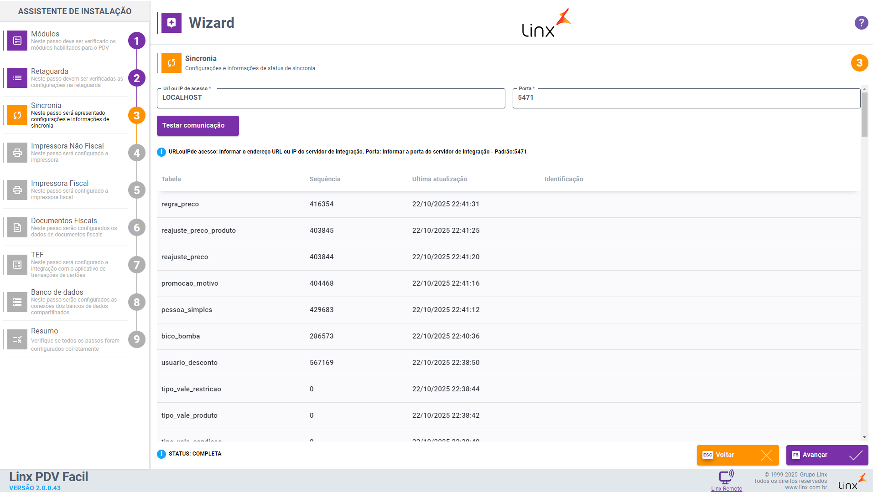Image resolution: width=873 pixels, height=492 pixels.
Task: Click the VERSÃO 2.0.0.43 label
Action: pos(35,488)
